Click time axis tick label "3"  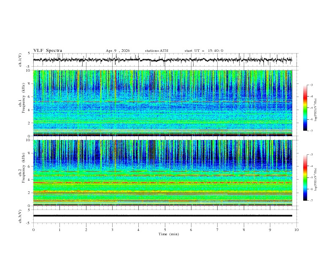(x=112, y=230)
